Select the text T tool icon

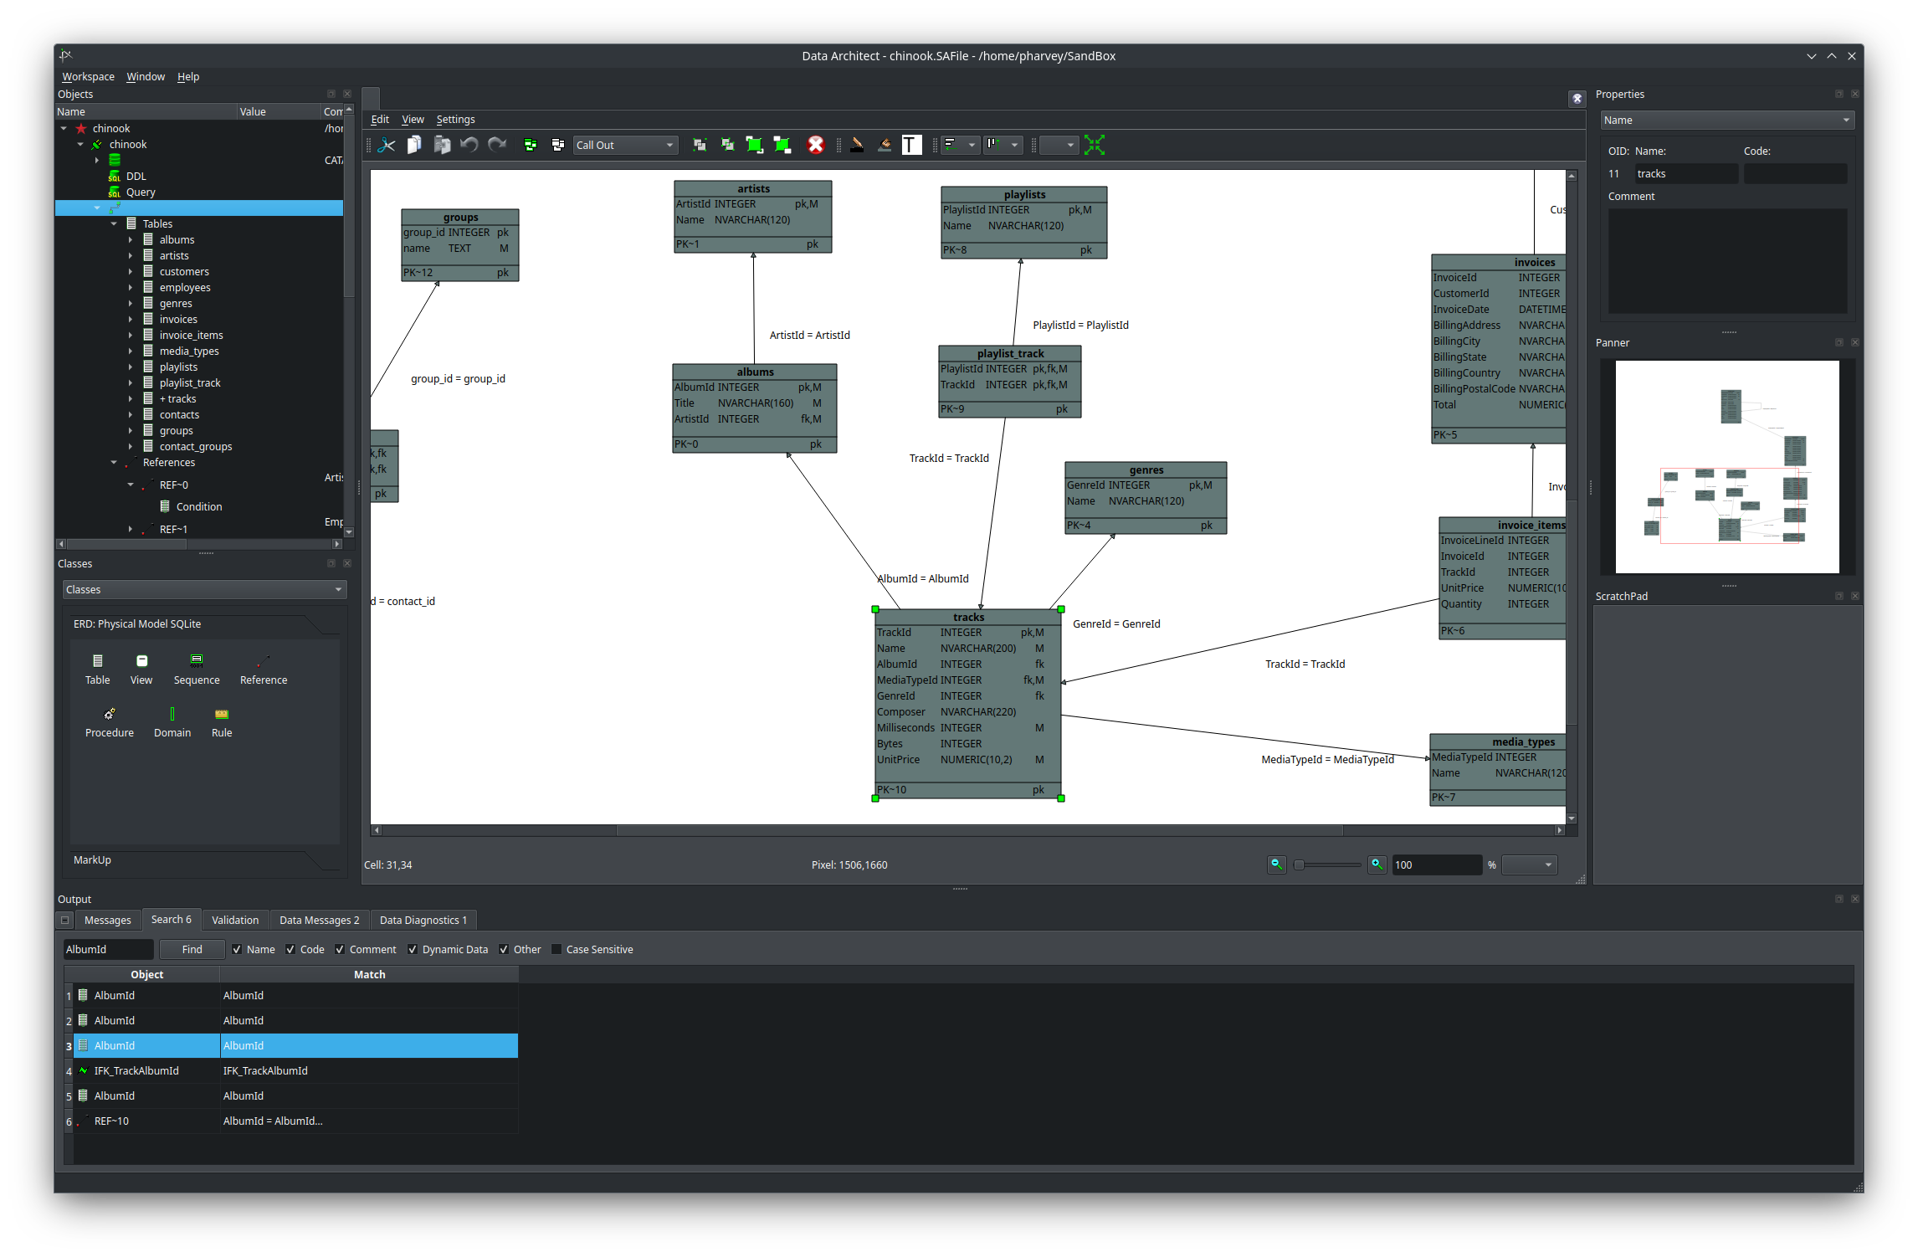(x=911, y=145)
